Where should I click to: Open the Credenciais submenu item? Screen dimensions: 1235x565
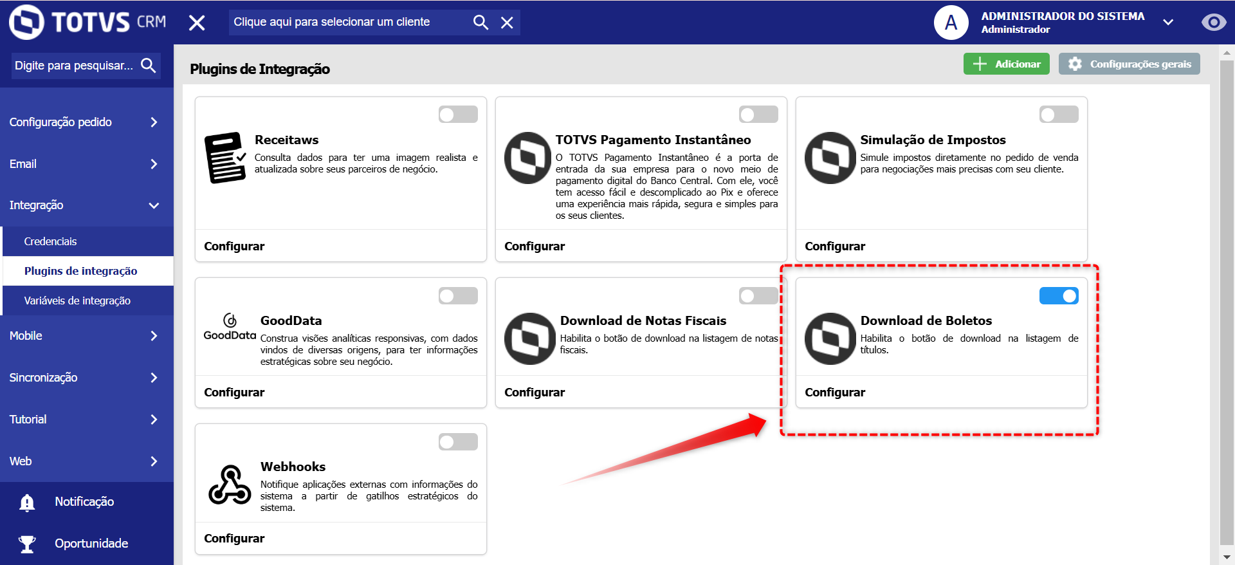pyautogui.click(x=88, y=241)
